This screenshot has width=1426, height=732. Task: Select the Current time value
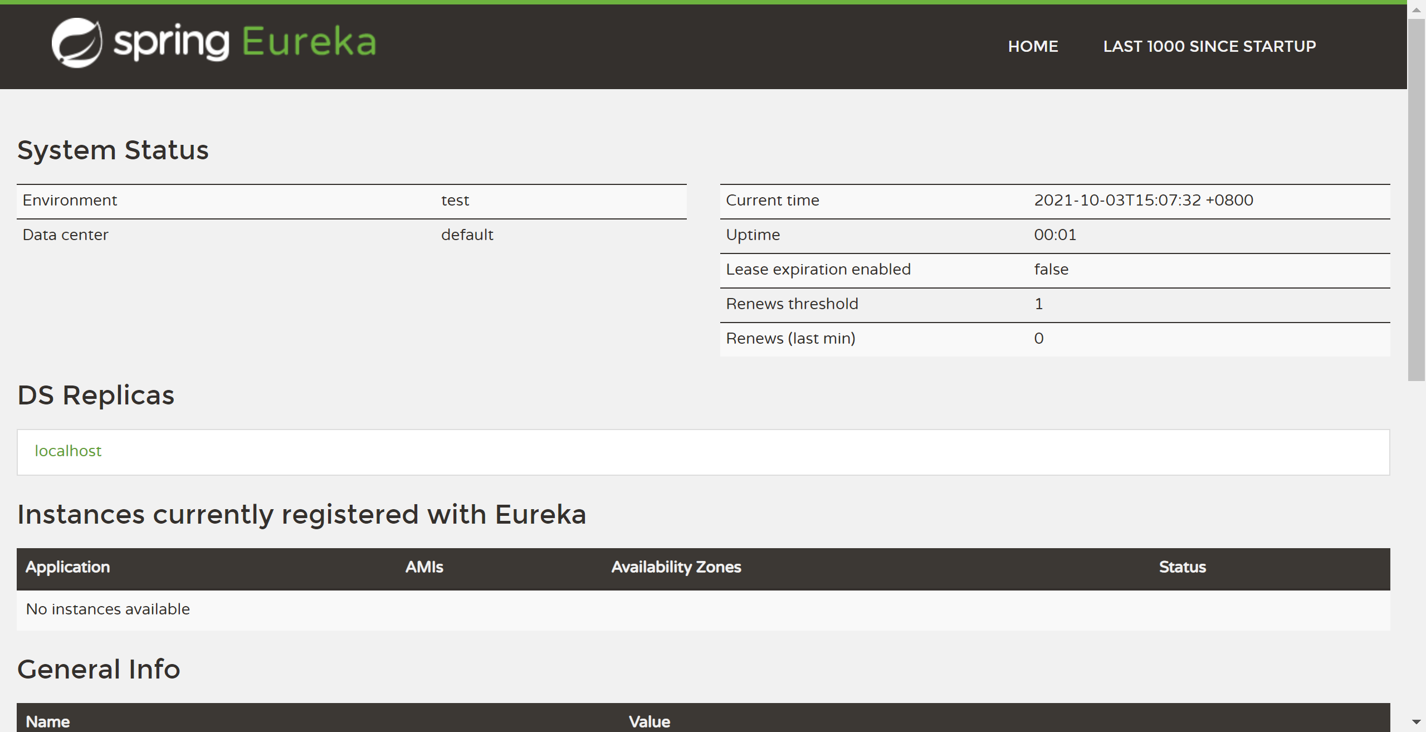coord(1143,201)
